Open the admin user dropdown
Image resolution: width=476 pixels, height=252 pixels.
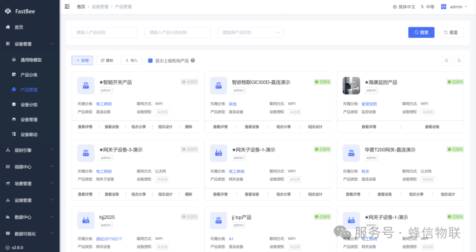(458, 7)
